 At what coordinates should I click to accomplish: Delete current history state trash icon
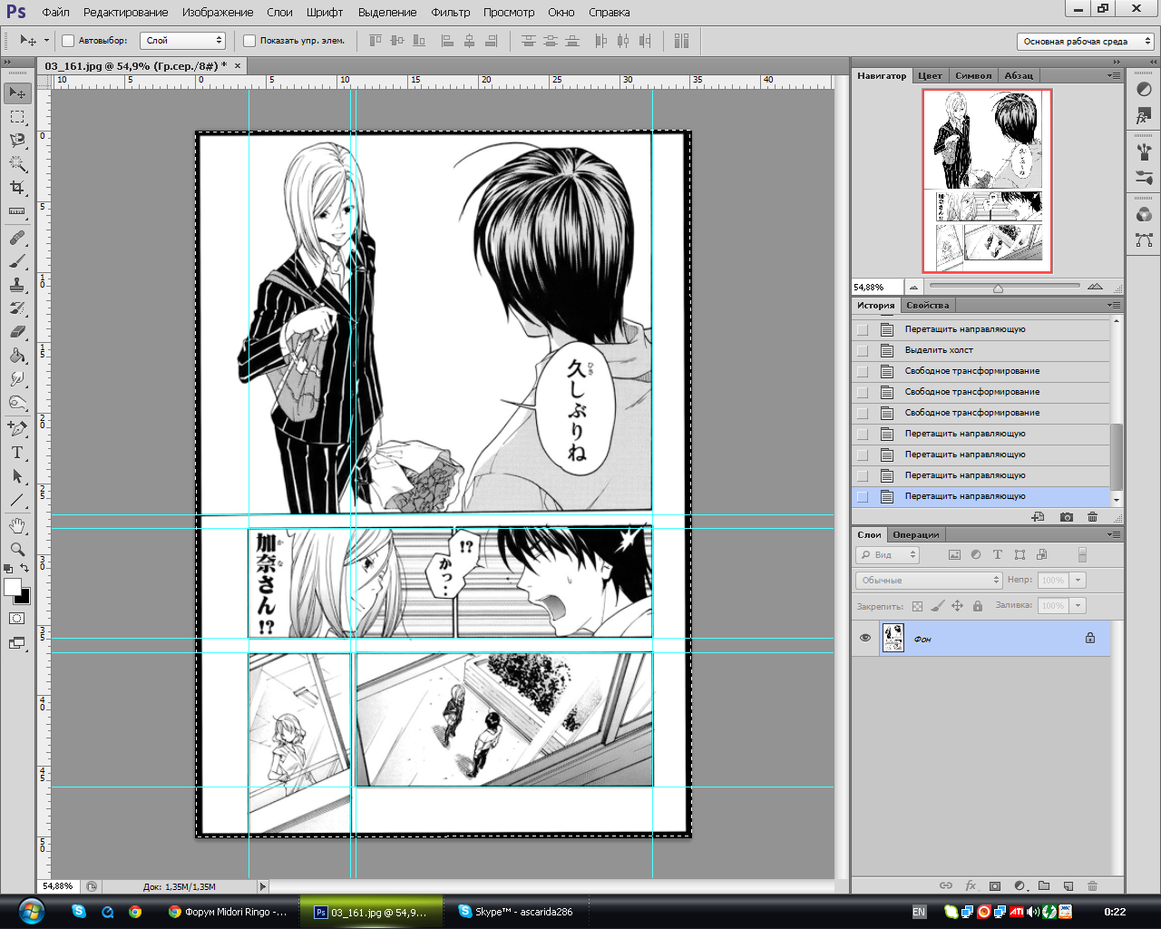click(1092, 517)
